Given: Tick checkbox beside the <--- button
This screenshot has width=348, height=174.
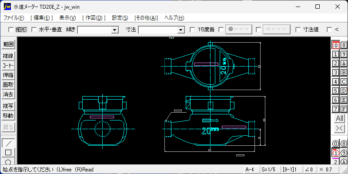Looking at the screenshot, I should click(x=258, y=30).
